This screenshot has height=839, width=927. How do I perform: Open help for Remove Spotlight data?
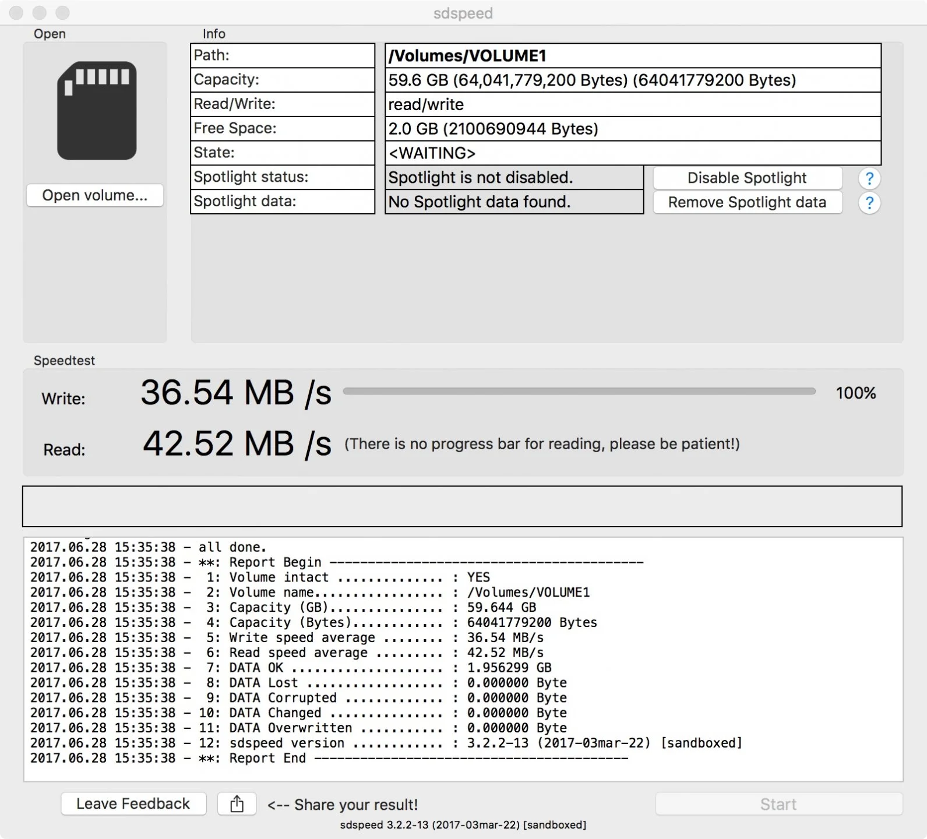[869, 203]
